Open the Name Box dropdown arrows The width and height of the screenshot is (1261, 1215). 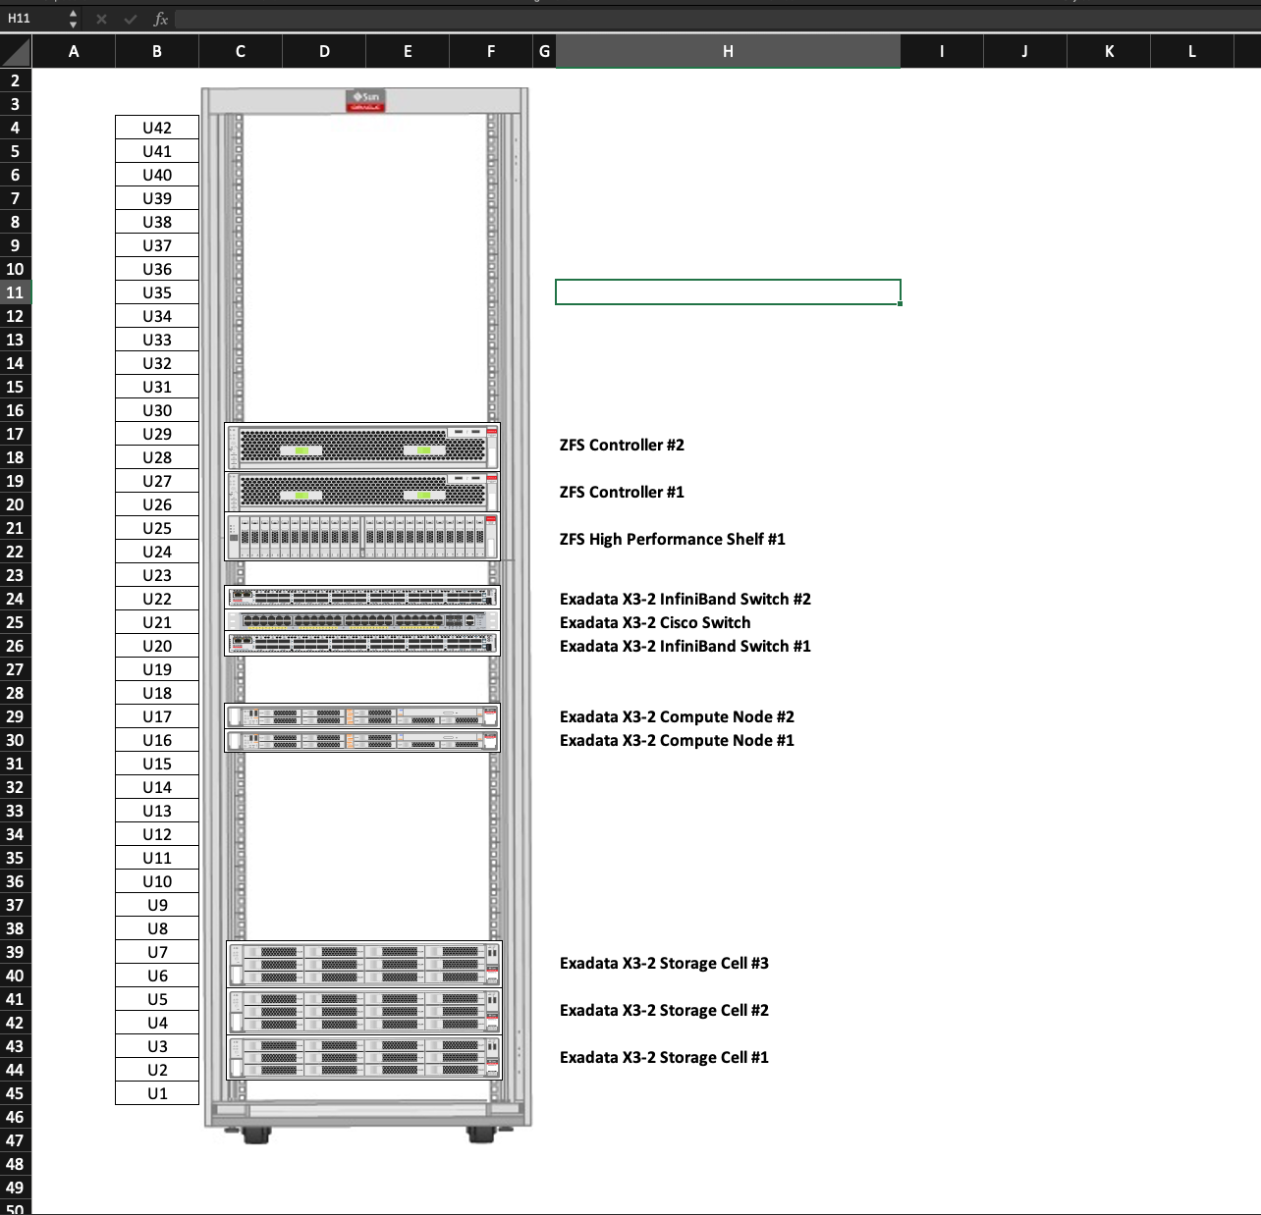(73, 19)
